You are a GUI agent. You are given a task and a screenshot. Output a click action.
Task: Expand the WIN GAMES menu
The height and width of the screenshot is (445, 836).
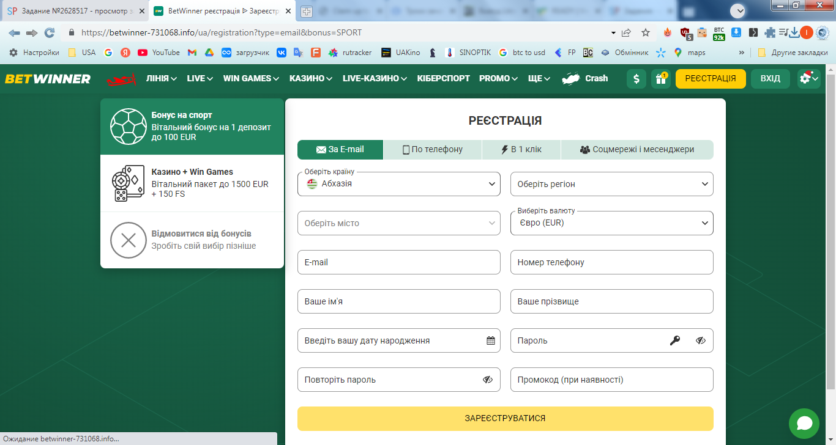(x=251, y=78)
